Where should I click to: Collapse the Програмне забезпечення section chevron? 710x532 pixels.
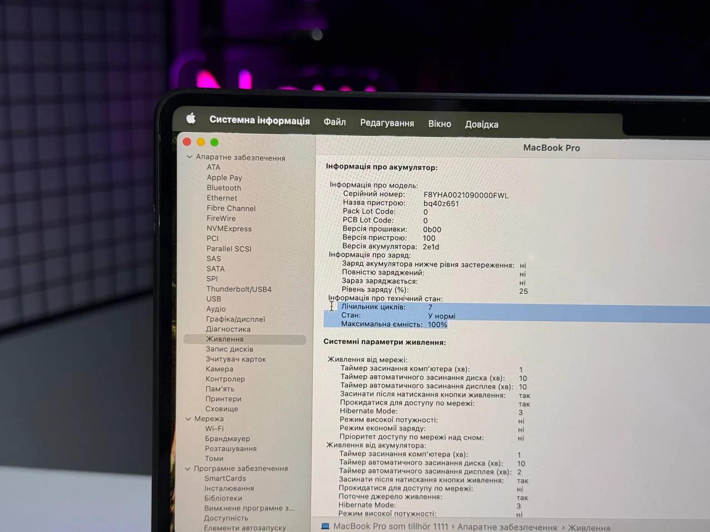pyautogui.click(x=188, y=468)
